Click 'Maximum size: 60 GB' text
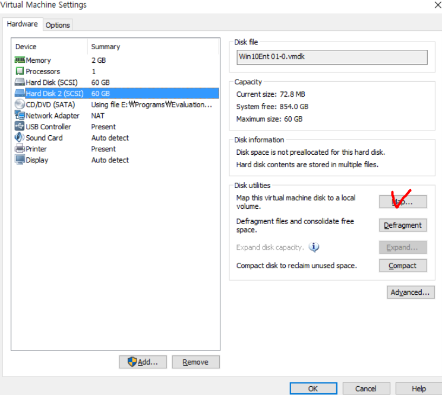Viewport: 442px width, 395px height. coord(269,119)
